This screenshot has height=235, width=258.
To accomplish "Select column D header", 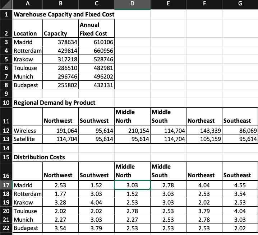I will [x=132, y=4].
